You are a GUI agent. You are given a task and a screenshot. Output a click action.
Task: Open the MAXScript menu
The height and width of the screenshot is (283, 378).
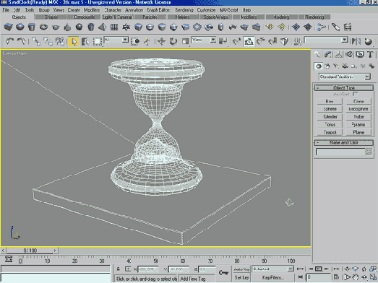click(229, 10)
